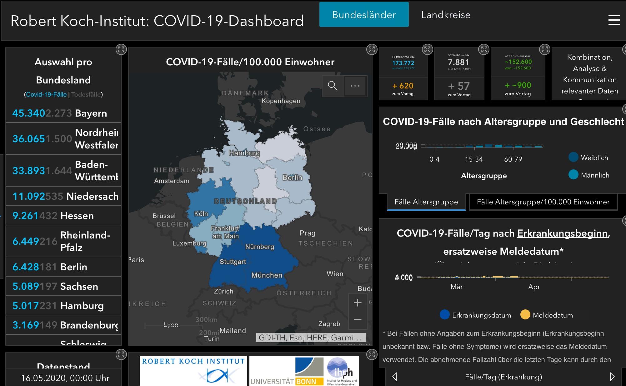Click the right arrow on Fälle/Tag panel
This screenshot has width=626, height=386.
612,377
